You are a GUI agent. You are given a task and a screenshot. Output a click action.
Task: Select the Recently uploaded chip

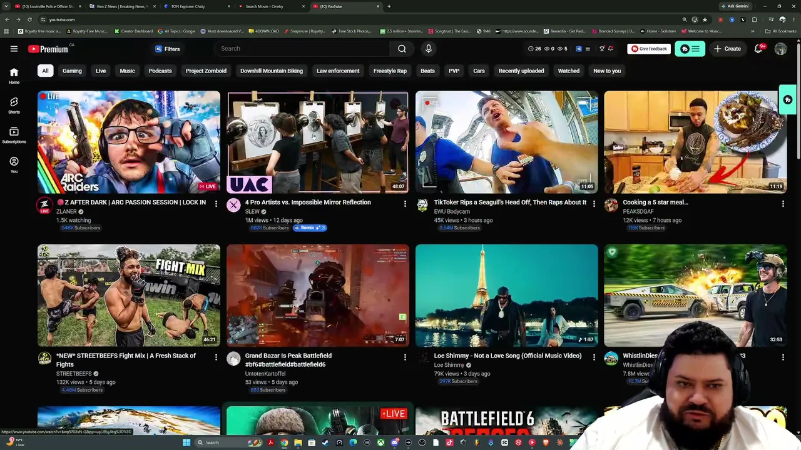(521, 71)
